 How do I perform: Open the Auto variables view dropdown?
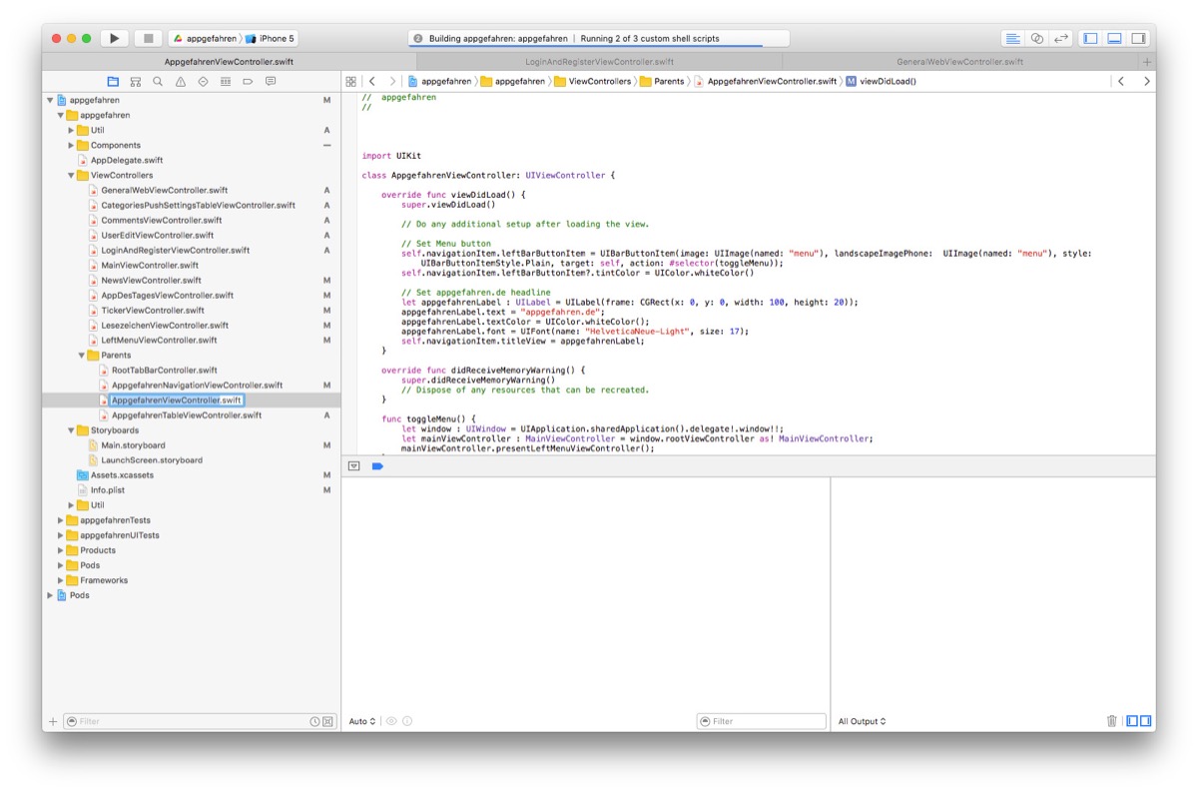(359, 720)
